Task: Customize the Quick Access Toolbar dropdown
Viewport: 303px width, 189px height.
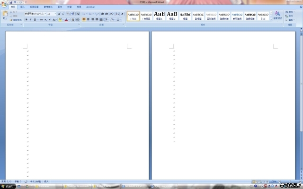Action: [26, 2]
